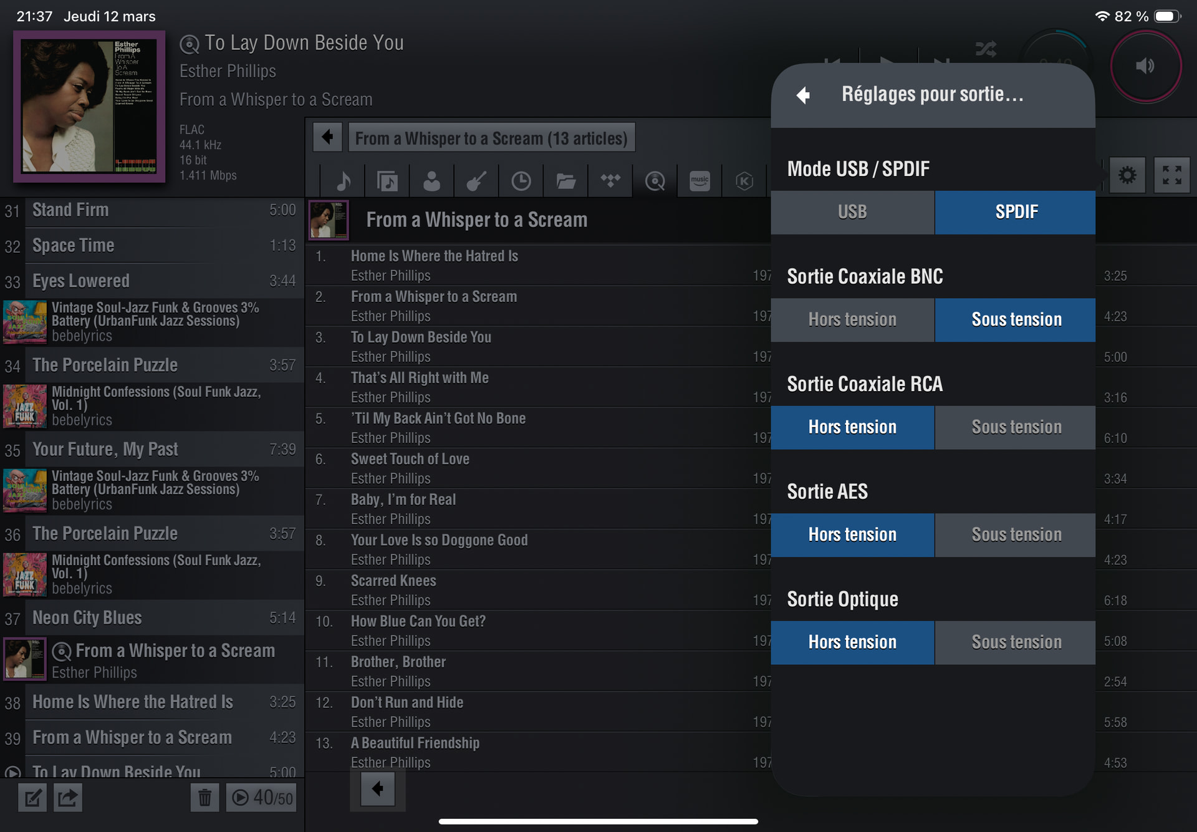Open the songs tab with music note icon
This screenshot has height=832, width=1197.
pyautogui.click(x=343, y=181)
